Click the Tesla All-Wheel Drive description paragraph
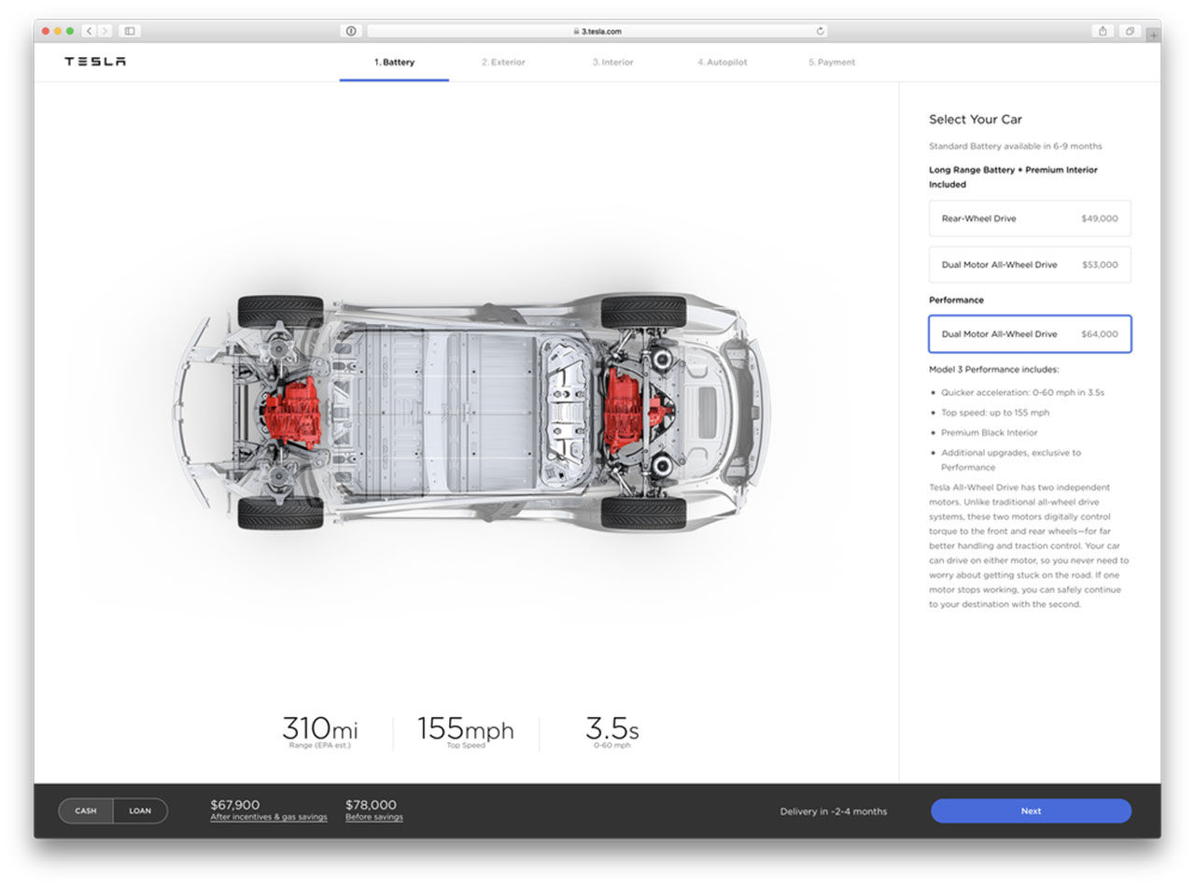 (x=1029, y=546)
